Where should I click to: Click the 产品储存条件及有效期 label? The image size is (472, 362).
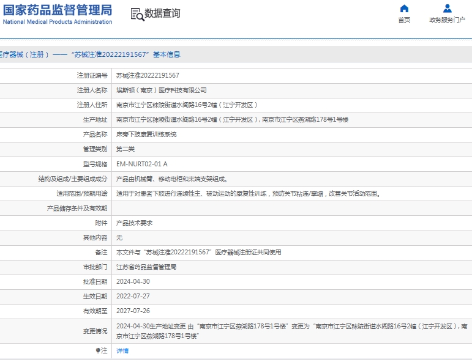[x=77, y=209]
